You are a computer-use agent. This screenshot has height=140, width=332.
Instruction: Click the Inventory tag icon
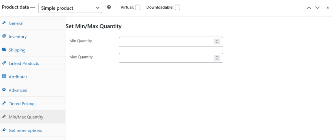click(x=4, y=36)
